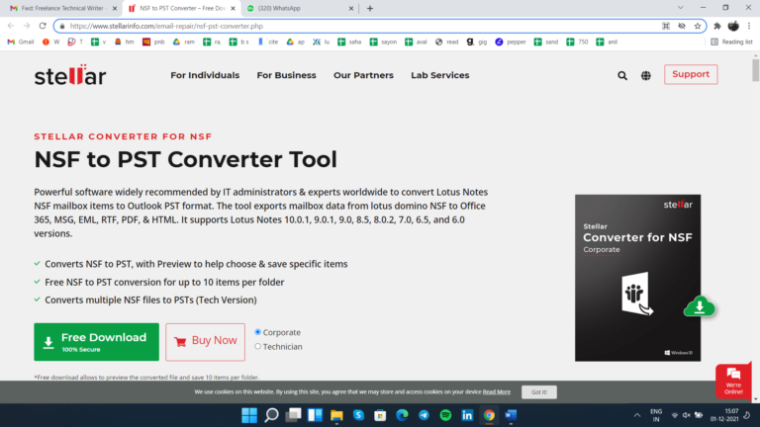
Task: Open the pepper bookmark
Action: click(511, 43)
